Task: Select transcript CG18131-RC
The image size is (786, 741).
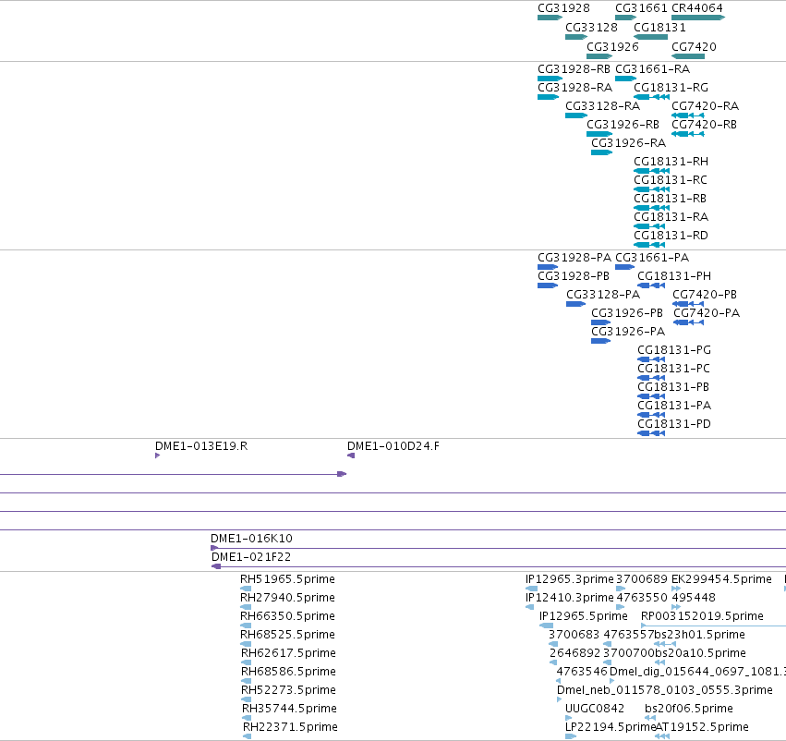Action: pyautogui.click(x=671, y=179)
